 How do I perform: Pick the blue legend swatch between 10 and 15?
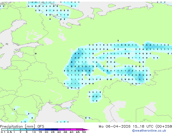coord(36,129)
